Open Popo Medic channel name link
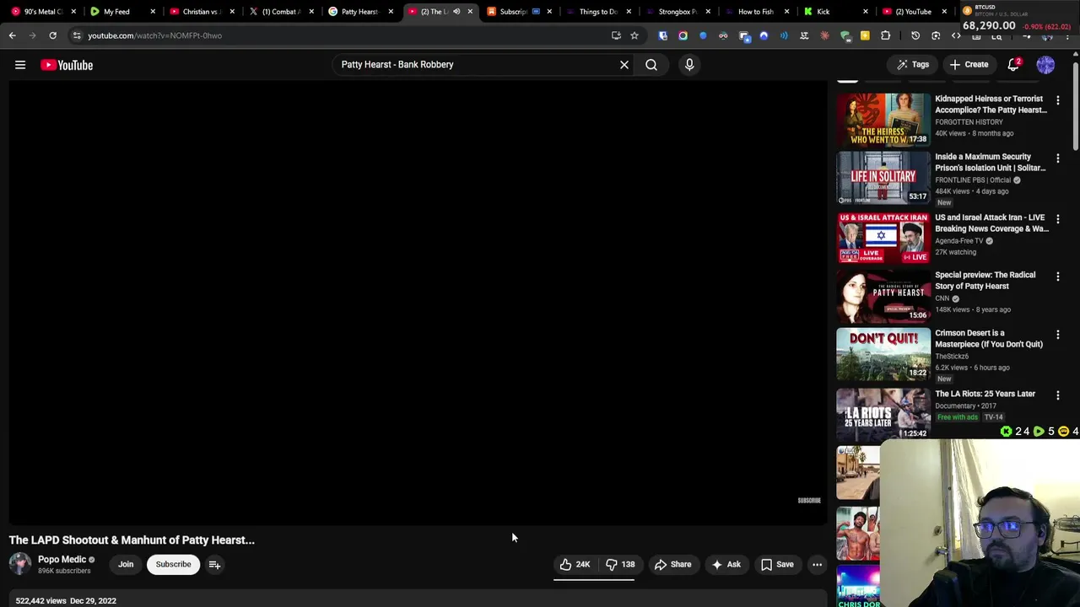 coord(62,559)
